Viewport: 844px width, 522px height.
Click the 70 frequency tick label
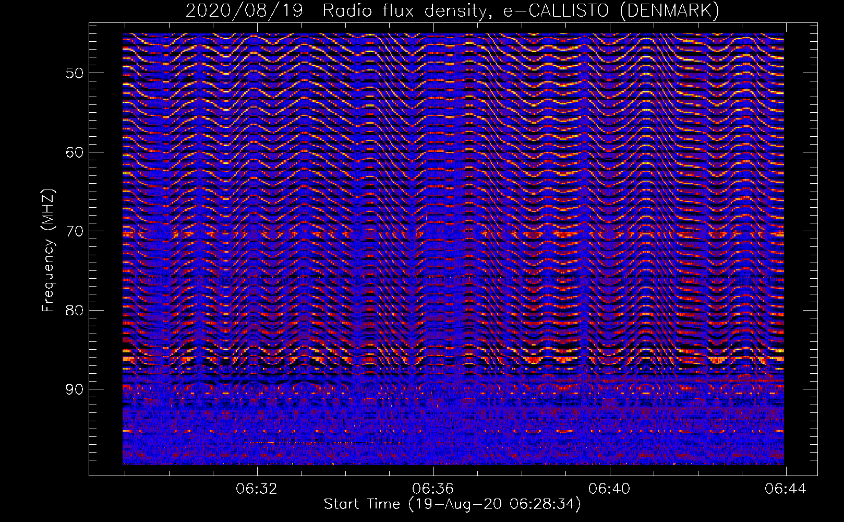tap(75, 231)
